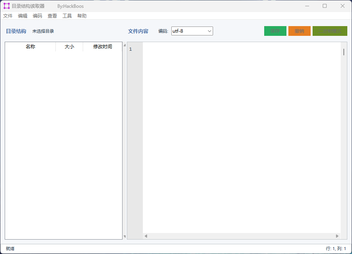The width and height of the screenshot is (352, 254).
Task: Sort by the 大小 column header
Action: [x=69, y=47]
